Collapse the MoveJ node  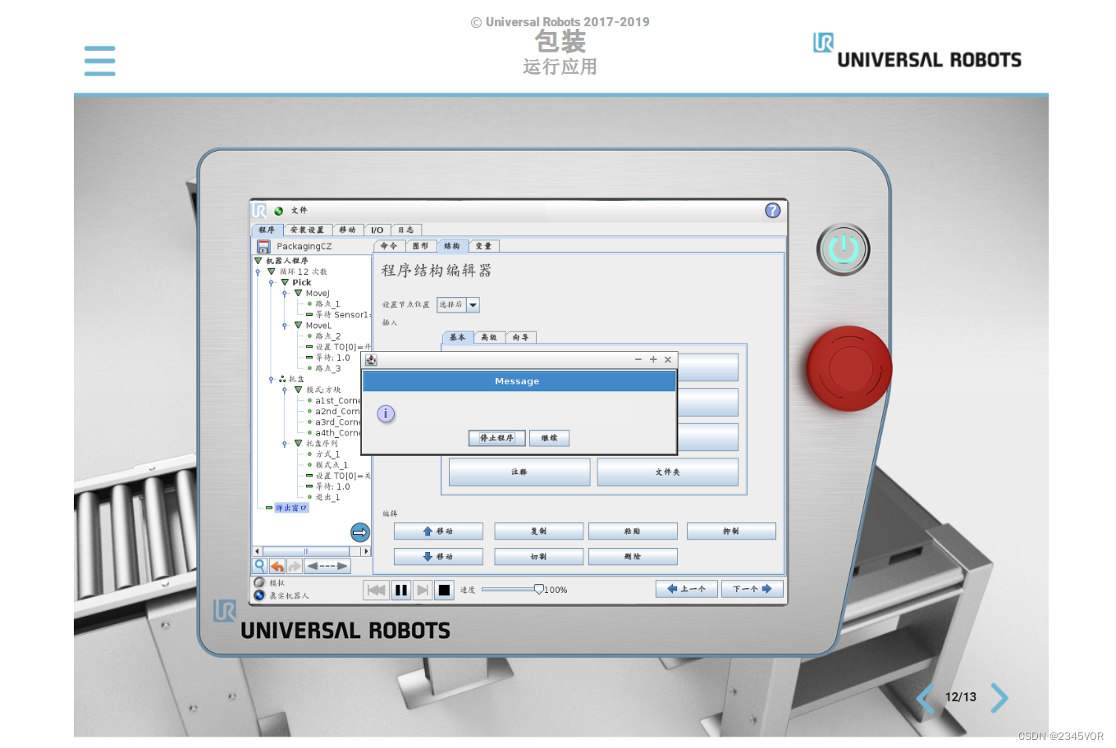[x=299, y=293]
